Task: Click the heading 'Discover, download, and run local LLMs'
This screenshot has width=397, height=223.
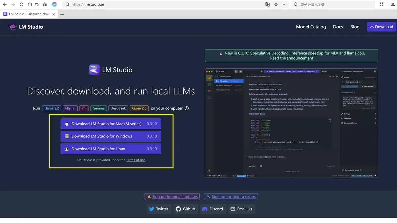Action: [x=111, y=91]
